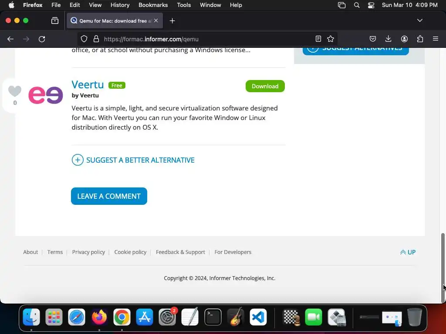The width and height of the screenshot is (446, 334).
Task: Click the address bar URL field
Action: click(208, 39)
